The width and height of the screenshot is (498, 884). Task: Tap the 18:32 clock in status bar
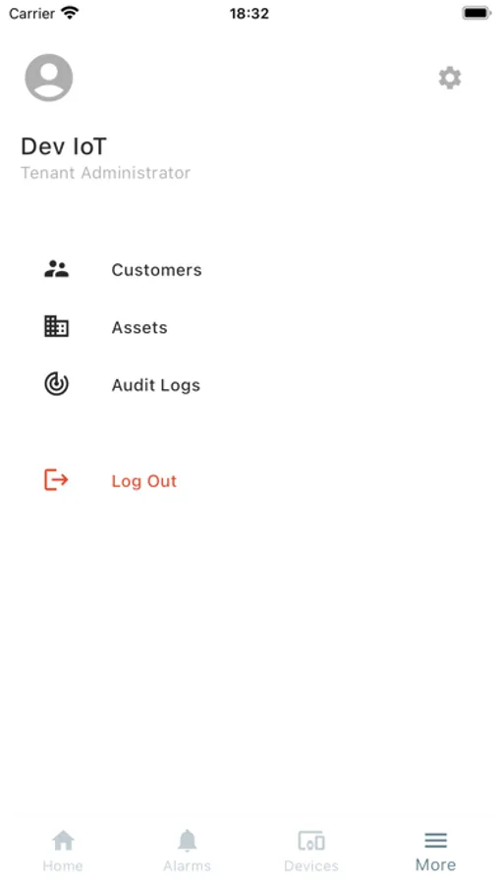(x=249, y=14)
